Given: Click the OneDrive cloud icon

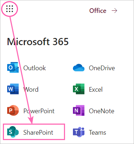Looking at the screenshot, I should point(79,68).
